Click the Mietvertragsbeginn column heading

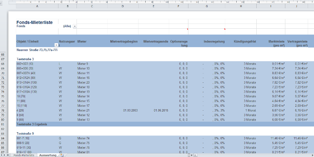124,42
